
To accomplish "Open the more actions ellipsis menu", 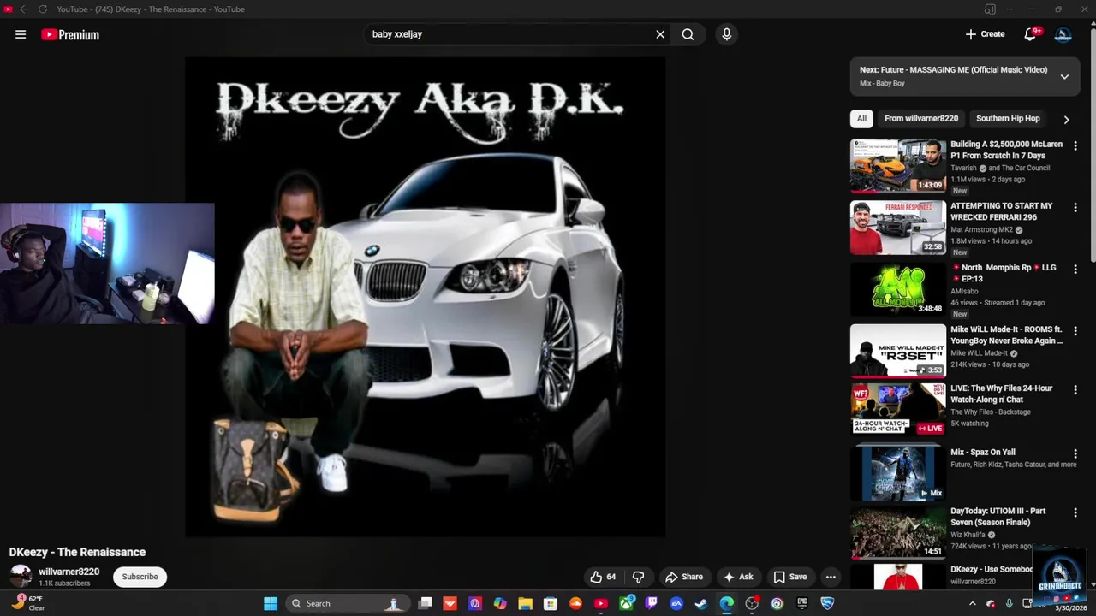I will coord(831,577).
